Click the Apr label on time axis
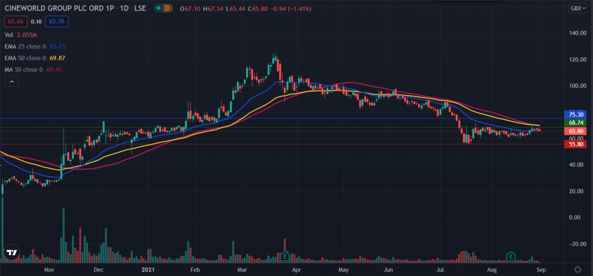The width and height of the screenshot is (593, 276). click(x=296, y=270)
